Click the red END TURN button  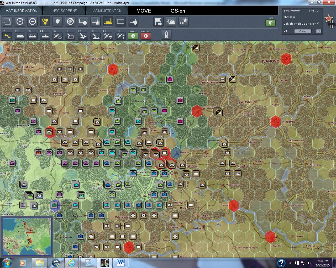146,36
